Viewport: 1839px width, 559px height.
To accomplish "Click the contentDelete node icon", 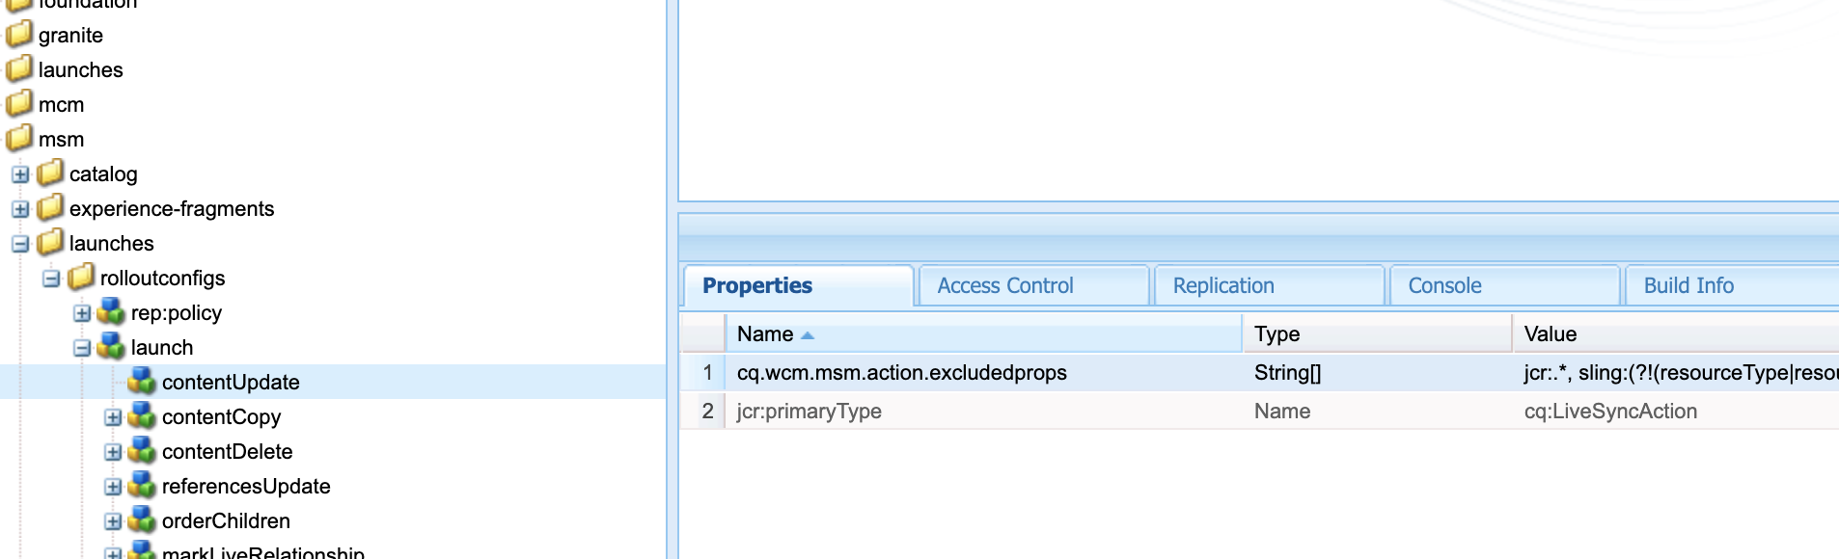I will (x=142, y=451).
